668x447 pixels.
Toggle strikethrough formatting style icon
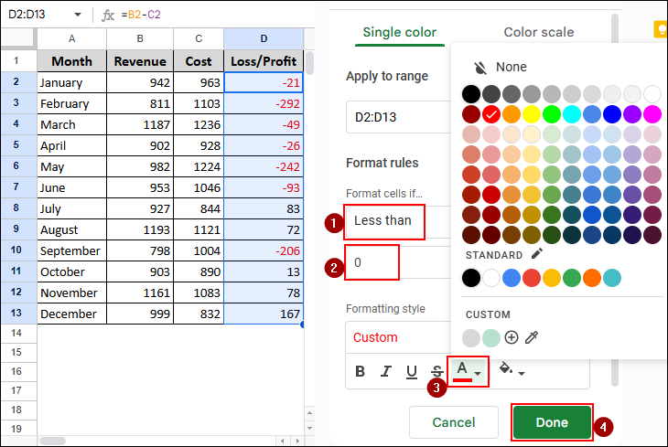pyautogui.click(x=437, y=371)
